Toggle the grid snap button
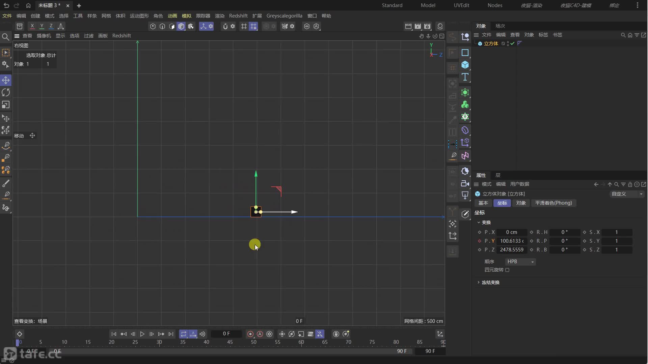The width and height of the screenshot is (648, 364). pos(244,26)
